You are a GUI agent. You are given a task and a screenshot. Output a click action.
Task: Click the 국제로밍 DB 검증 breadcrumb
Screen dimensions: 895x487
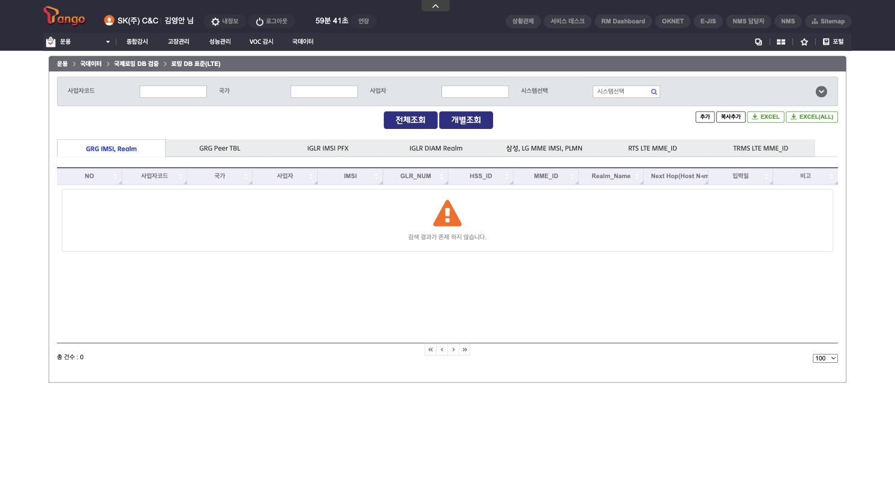136,64
